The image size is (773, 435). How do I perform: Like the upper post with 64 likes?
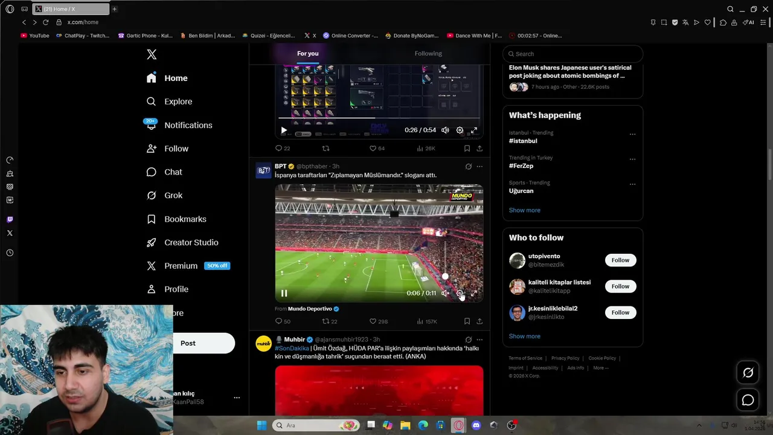(x=377, y=148)
